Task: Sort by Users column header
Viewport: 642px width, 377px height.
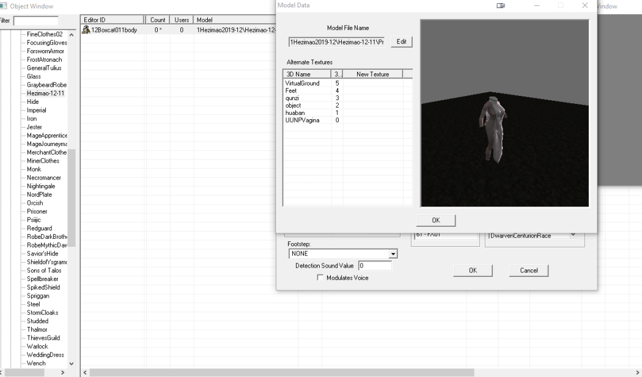Action: click(x=182, y=20)
